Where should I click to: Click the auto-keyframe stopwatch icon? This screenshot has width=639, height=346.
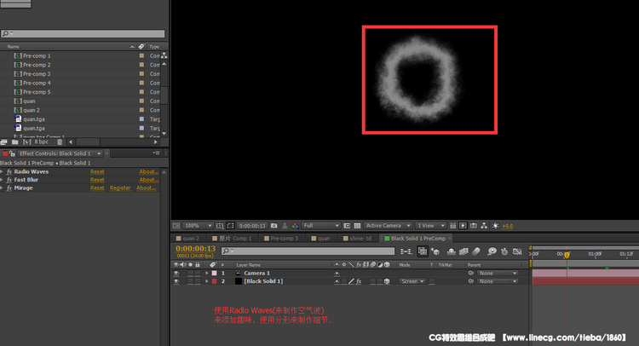pyautogui.click(x=504, y=251)
